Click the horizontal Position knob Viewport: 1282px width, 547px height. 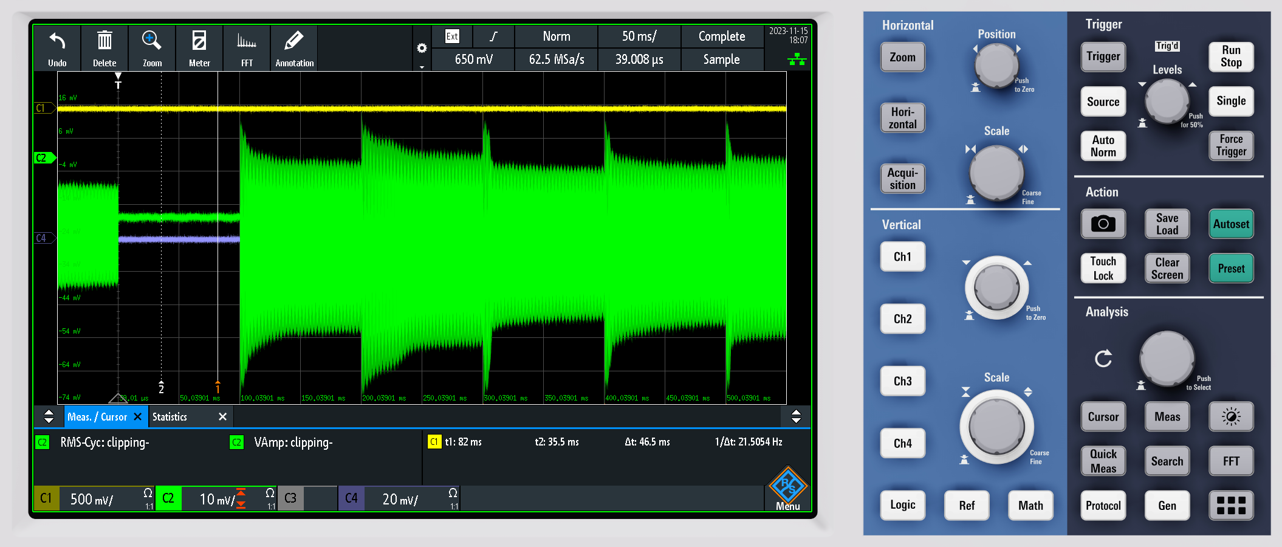tap(996, 65)
